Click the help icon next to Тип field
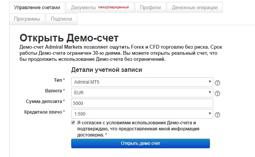 [x=217, y=83]
